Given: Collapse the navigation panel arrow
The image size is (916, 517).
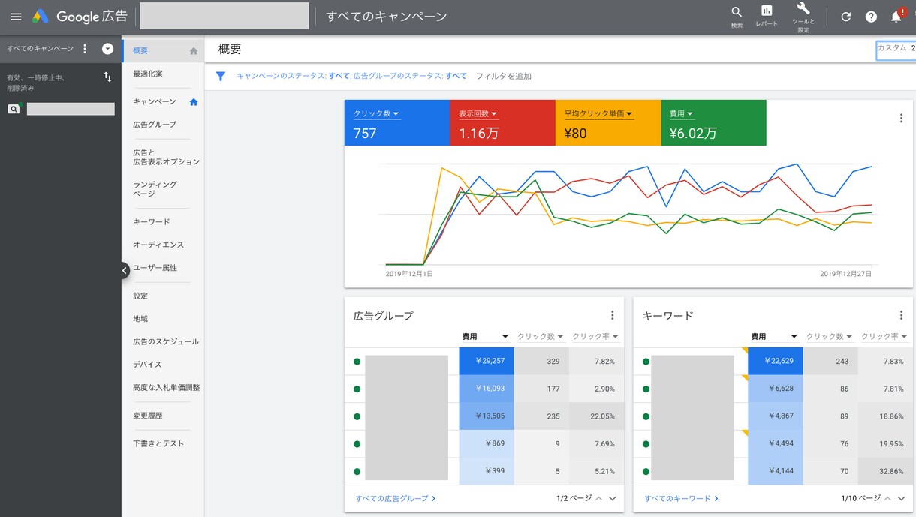Looking at the screenshot, I should click(125, 270).
